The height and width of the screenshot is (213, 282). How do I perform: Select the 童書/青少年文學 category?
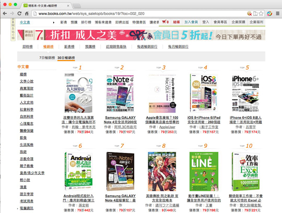click(32, 173)
